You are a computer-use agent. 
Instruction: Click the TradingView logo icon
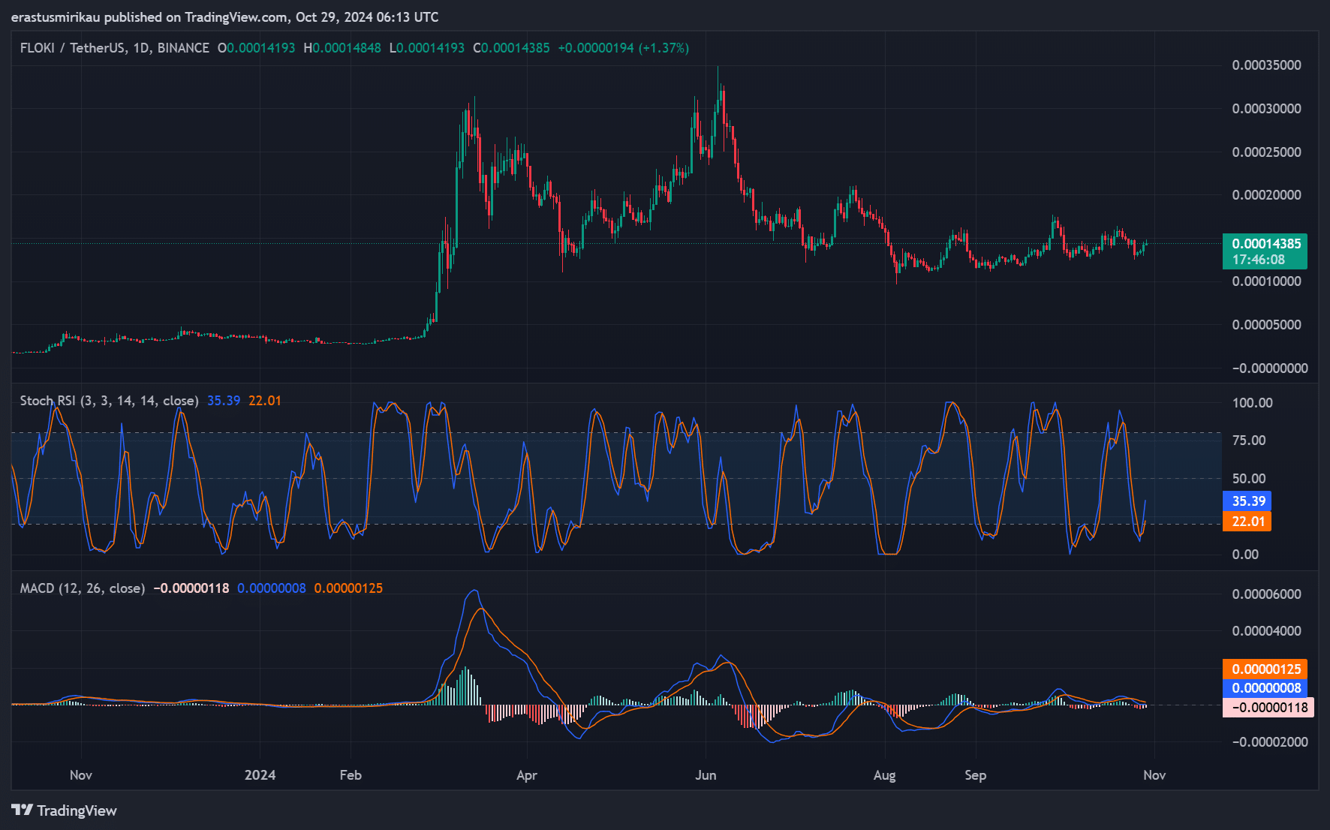click(22, 810)
